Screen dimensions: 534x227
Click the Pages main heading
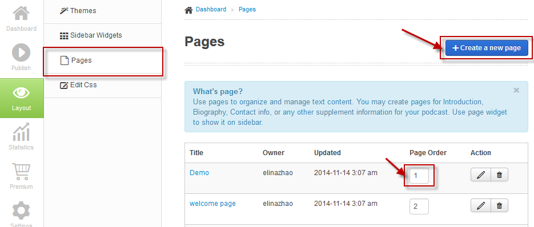click(x=204, y=42)
